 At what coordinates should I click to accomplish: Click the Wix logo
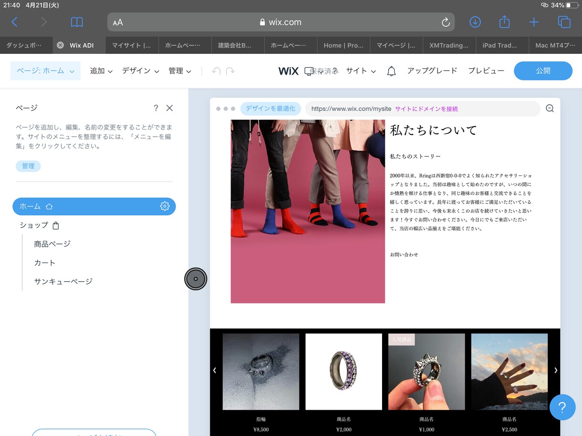coord(289,71)
